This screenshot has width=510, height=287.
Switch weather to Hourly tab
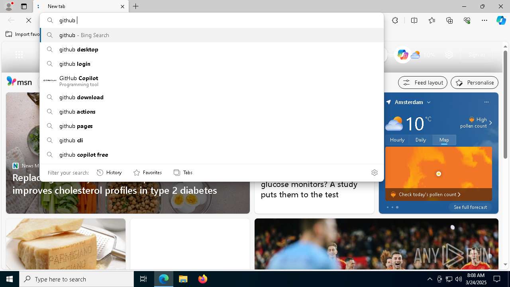[397, 140]
